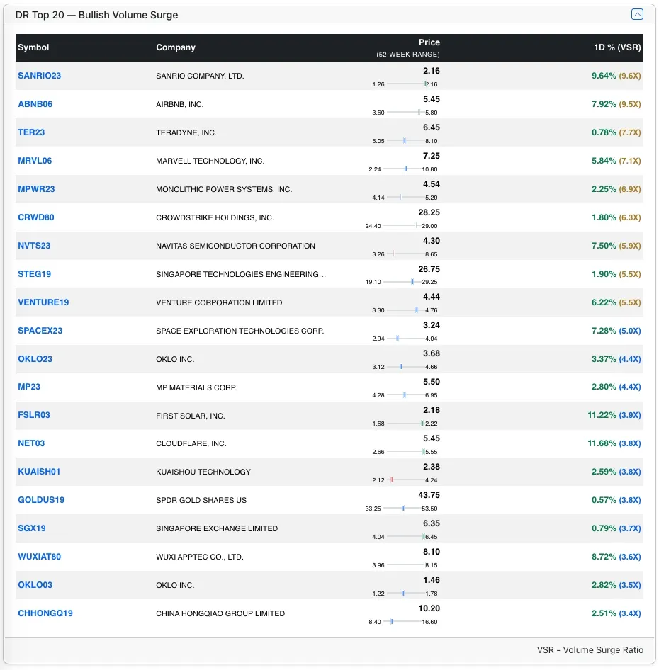Open the CHHONGQ19 symbol link
Screen dimensions: 659x670
point(45,613)
